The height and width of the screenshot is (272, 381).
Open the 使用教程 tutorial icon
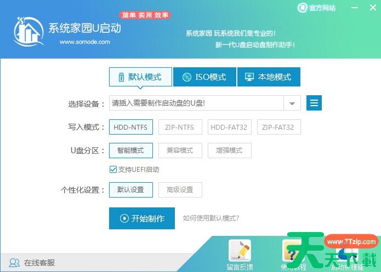(x=293, y=251)
